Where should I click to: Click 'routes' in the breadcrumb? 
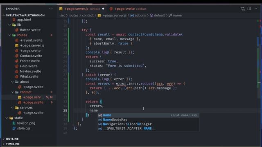73,16
